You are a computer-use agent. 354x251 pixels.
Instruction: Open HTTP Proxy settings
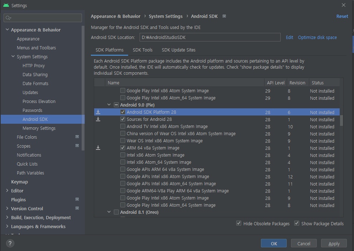(x=34, y=66)
